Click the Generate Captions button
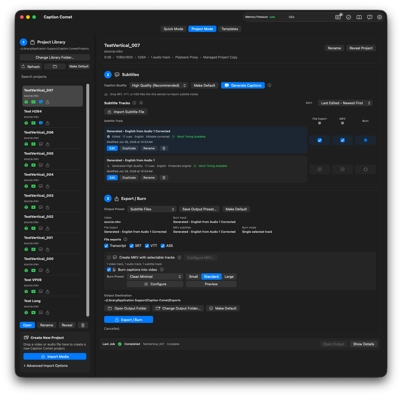 pyautogui.click(x=243, y=85)
